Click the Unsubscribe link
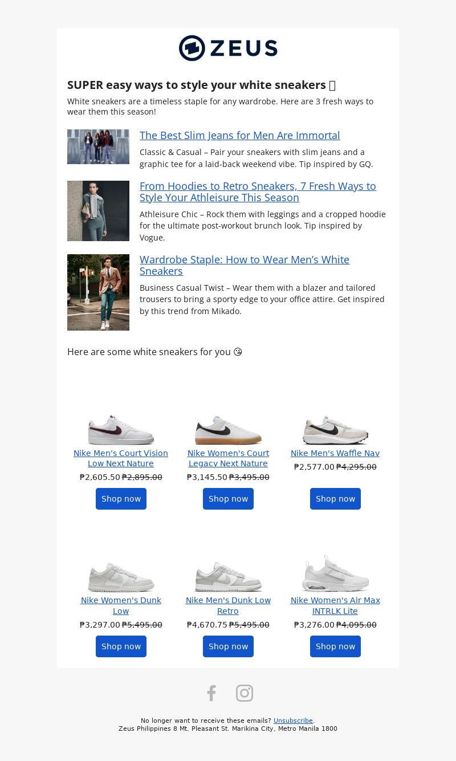 (x=293, y=721)
